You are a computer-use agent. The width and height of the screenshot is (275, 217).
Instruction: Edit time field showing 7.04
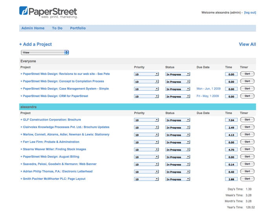[x=231, y=120]
